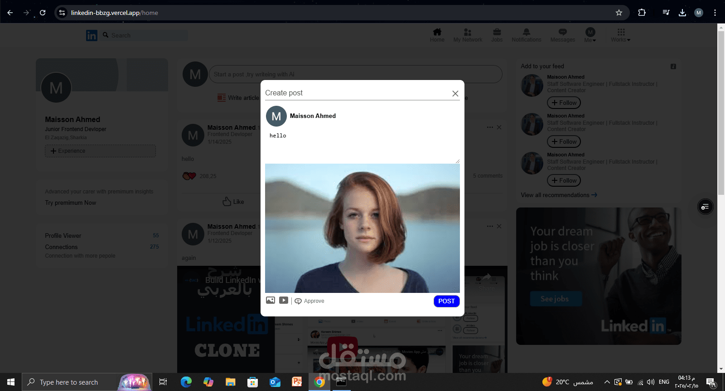
Task: Click the Maisson Ahmed profile name
Action: tap(72, 119)
